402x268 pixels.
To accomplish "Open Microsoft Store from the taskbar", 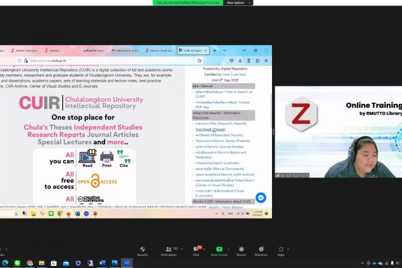I will [54, 263].
